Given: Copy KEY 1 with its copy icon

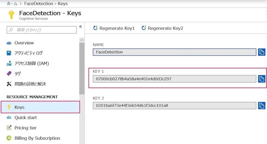Looking at the screenshot, I should pos(262,79).
